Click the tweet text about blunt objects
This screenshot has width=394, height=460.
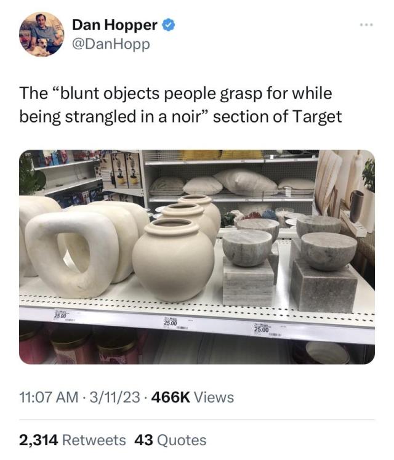click(180, 105)
